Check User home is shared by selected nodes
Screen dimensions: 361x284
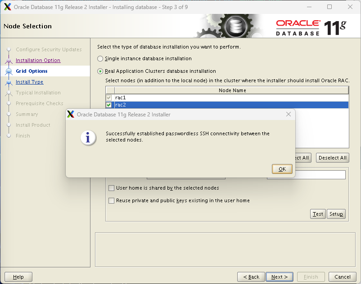(x=112, y=188)
